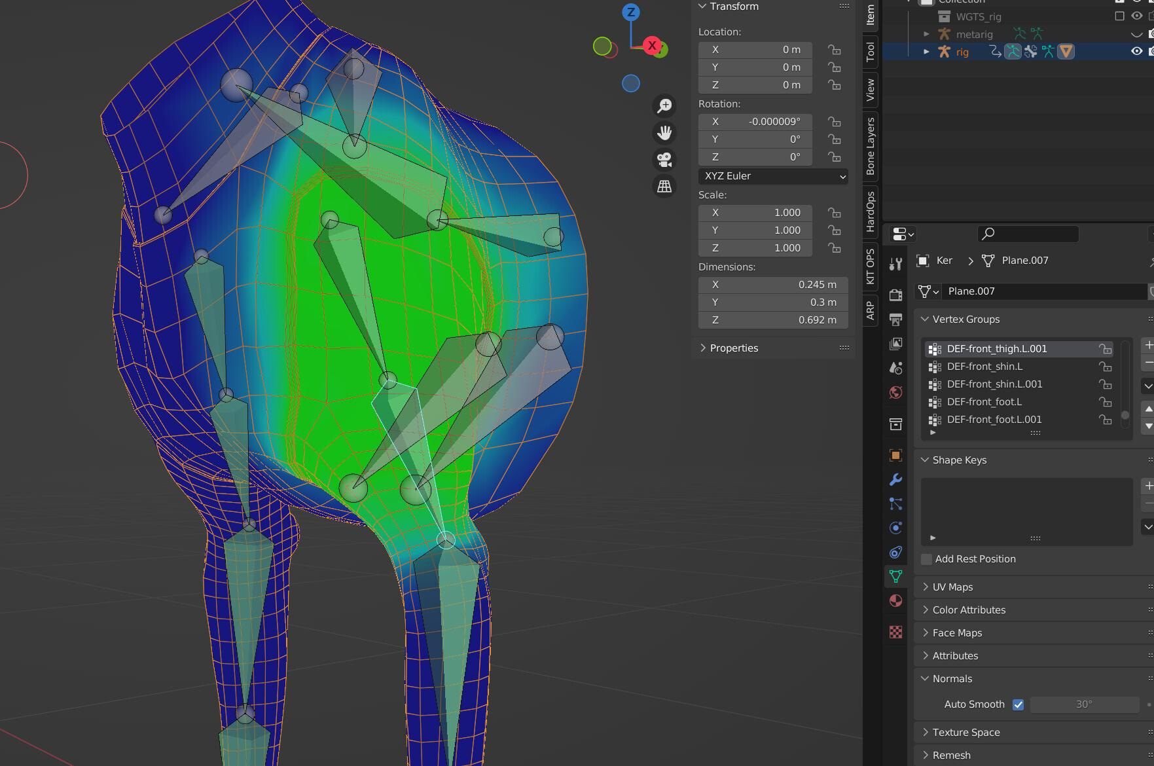This screenshot has height=766, width=1154.
Task: Open the Render Properties tab
Action: point(895,295)
